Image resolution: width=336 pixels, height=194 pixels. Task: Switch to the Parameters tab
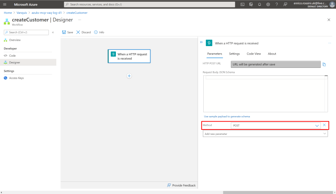coord(215,54)
